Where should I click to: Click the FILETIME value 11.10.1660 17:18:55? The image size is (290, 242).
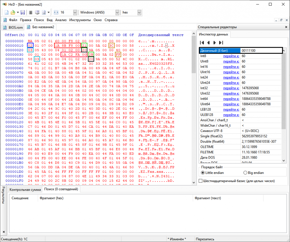256,152
